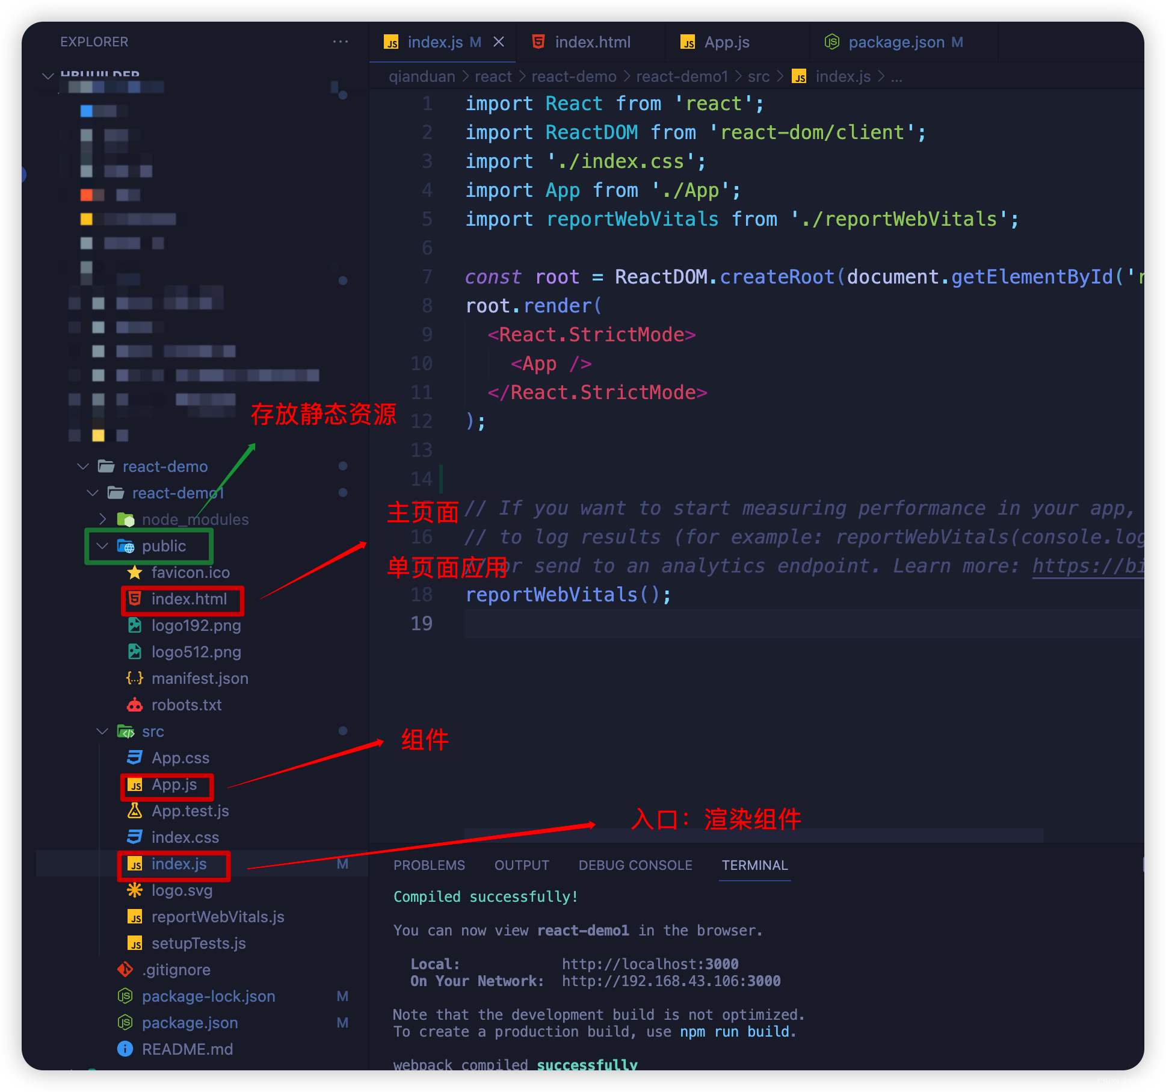The image size is (1166, 1092).
Task: Switch to the TERMINAL panel tab
Action: [754, 865]
